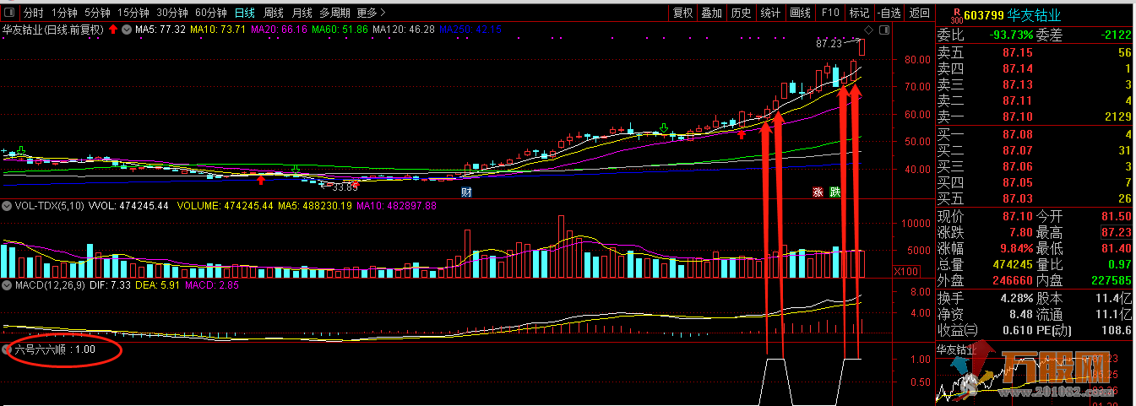The image size is (1136, 406).
Task: Click the 87.23 high price label on chart
Action: point(829,42)
